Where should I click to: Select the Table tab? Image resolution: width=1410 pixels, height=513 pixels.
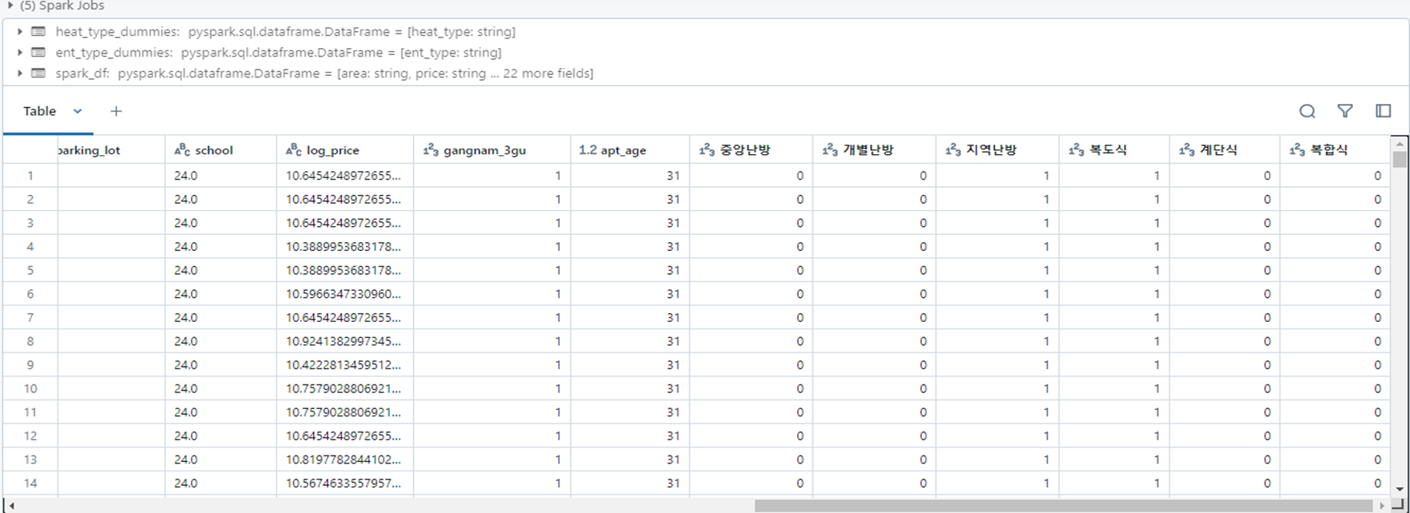(x=39, y=111)
